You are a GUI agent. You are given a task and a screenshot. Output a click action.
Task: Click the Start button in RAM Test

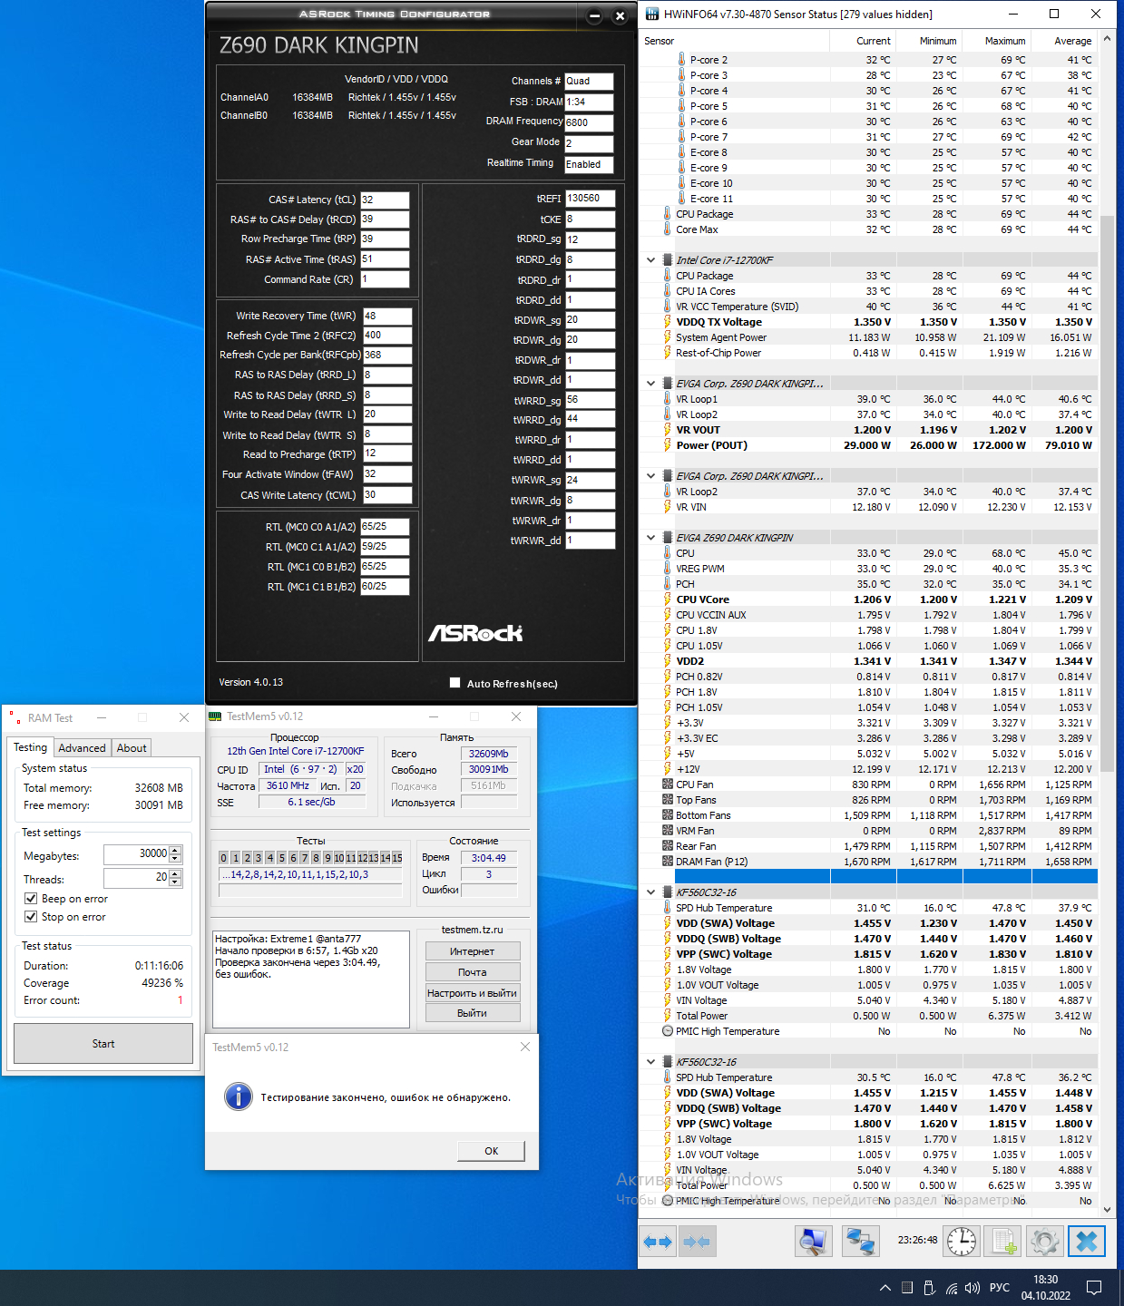(103, 1044)
